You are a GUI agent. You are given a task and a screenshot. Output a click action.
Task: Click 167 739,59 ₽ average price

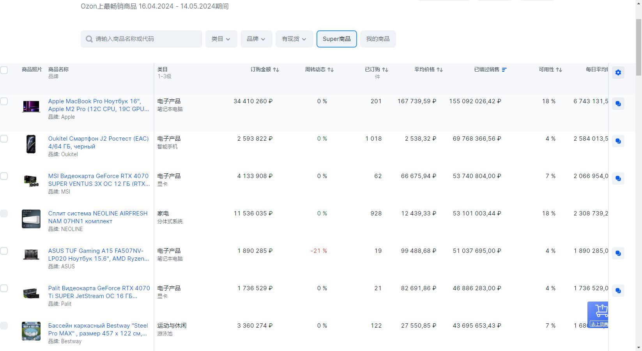[x=417, y=101]
